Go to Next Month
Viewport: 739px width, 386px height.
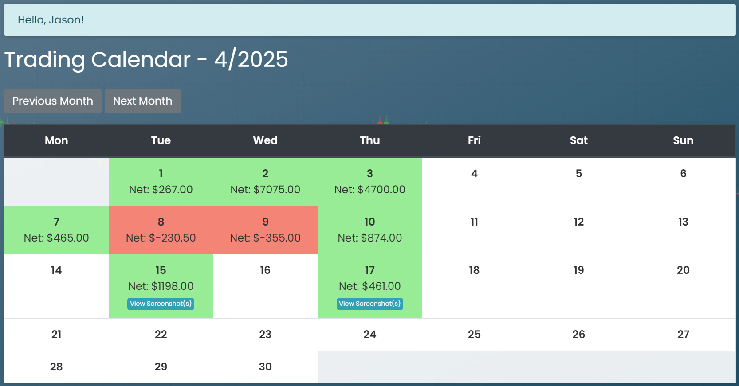click(142, 101)
